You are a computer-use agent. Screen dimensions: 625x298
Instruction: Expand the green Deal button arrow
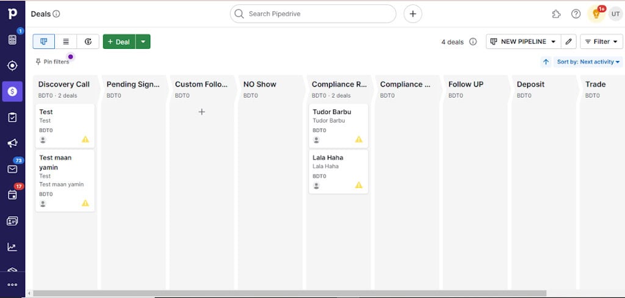[143, 42]
